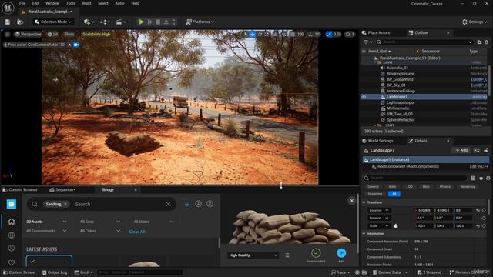Close the Bridge tab
This screenshot has width=493, height=277.
tap(136, 190)
